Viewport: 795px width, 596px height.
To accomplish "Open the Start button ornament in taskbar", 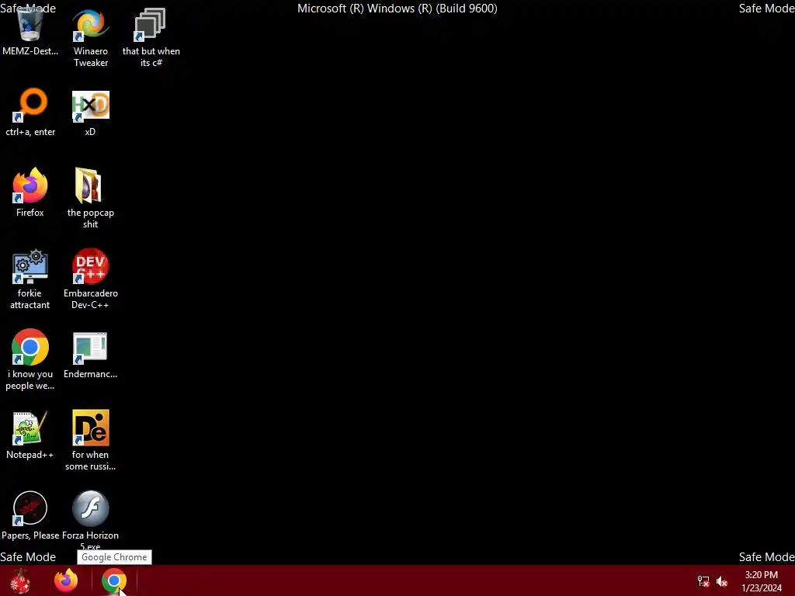I will click(21, 580).
